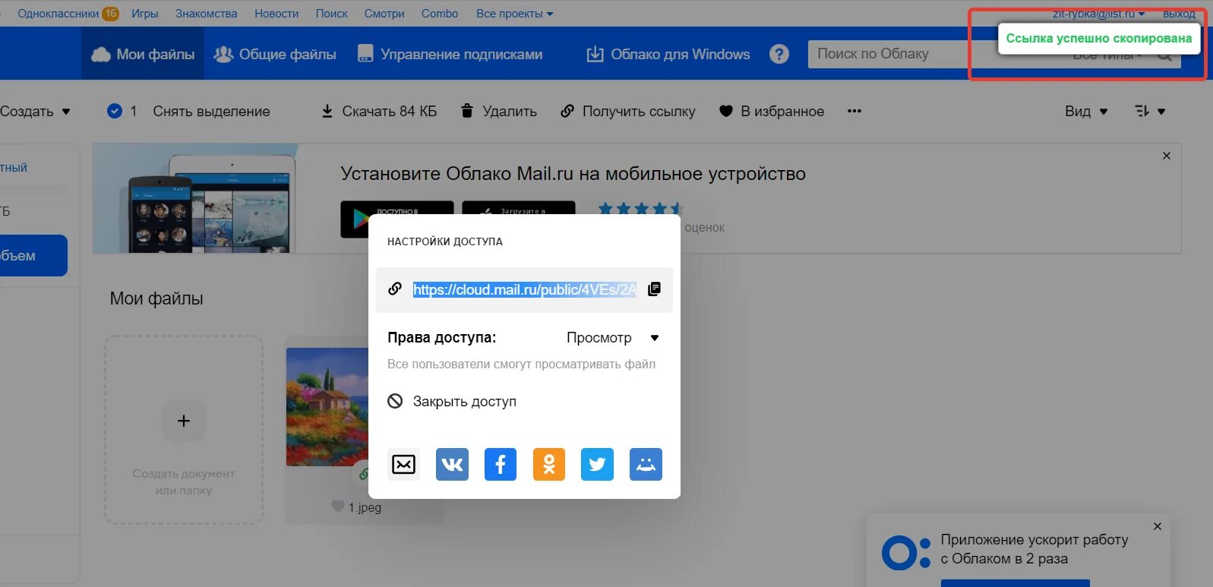Switch to Общие файлы tab
This screenshot has height=587, width=1213.
point(275,54)
